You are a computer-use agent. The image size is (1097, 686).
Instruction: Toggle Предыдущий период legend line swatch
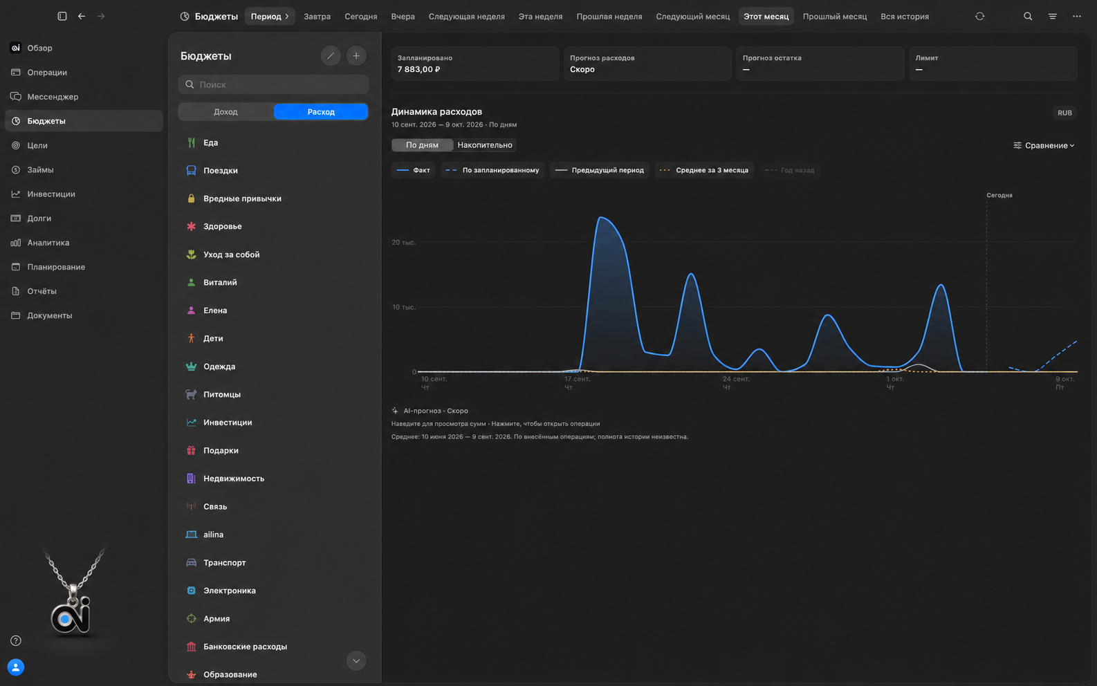(561, 170)
